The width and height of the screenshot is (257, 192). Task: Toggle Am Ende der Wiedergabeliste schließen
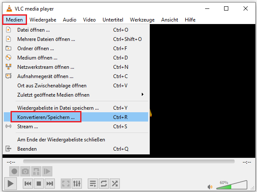(76, 140)
